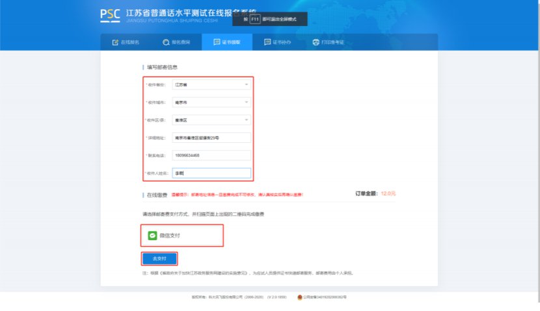Open the 收件省份 province dropdown

(x=211, y=84)
